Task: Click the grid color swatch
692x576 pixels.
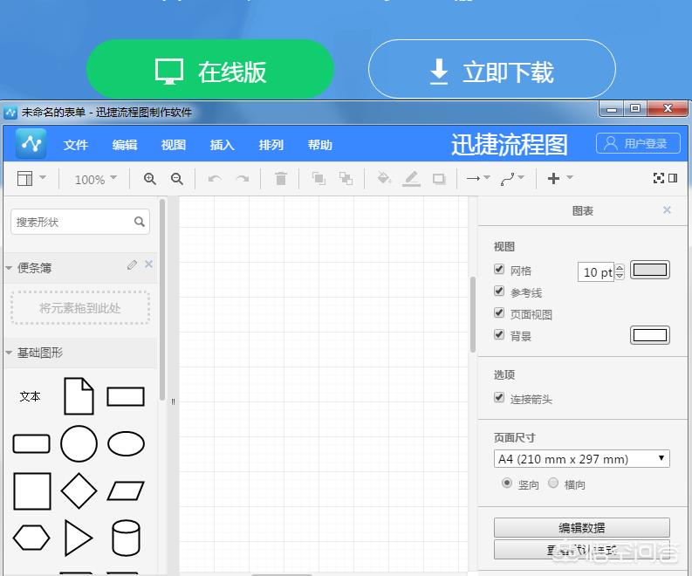Action: [x=649, y=270]
